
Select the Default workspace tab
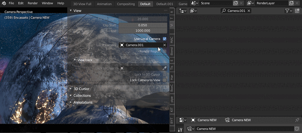(145, 4)
